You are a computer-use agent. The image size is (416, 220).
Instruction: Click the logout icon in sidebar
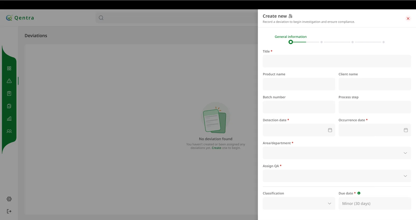(x=9, y=211)
